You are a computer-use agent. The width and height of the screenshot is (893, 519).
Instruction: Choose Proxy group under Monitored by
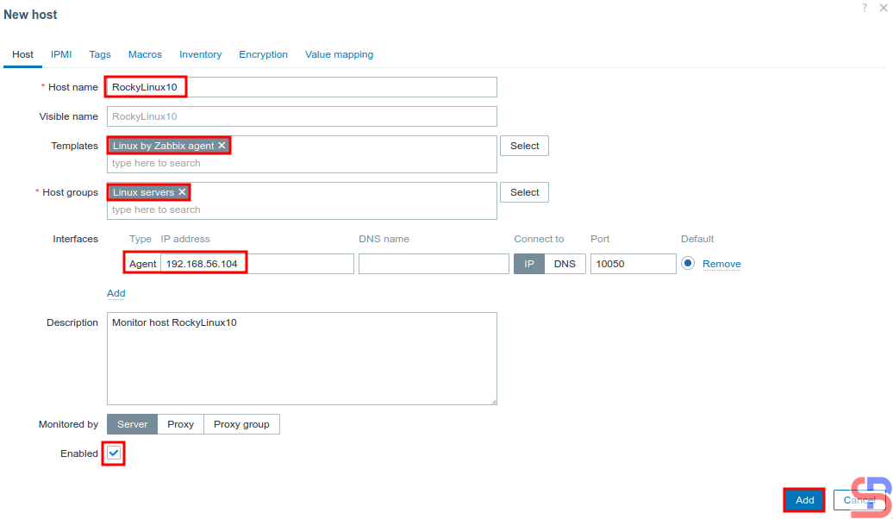[x=241, y=424]
